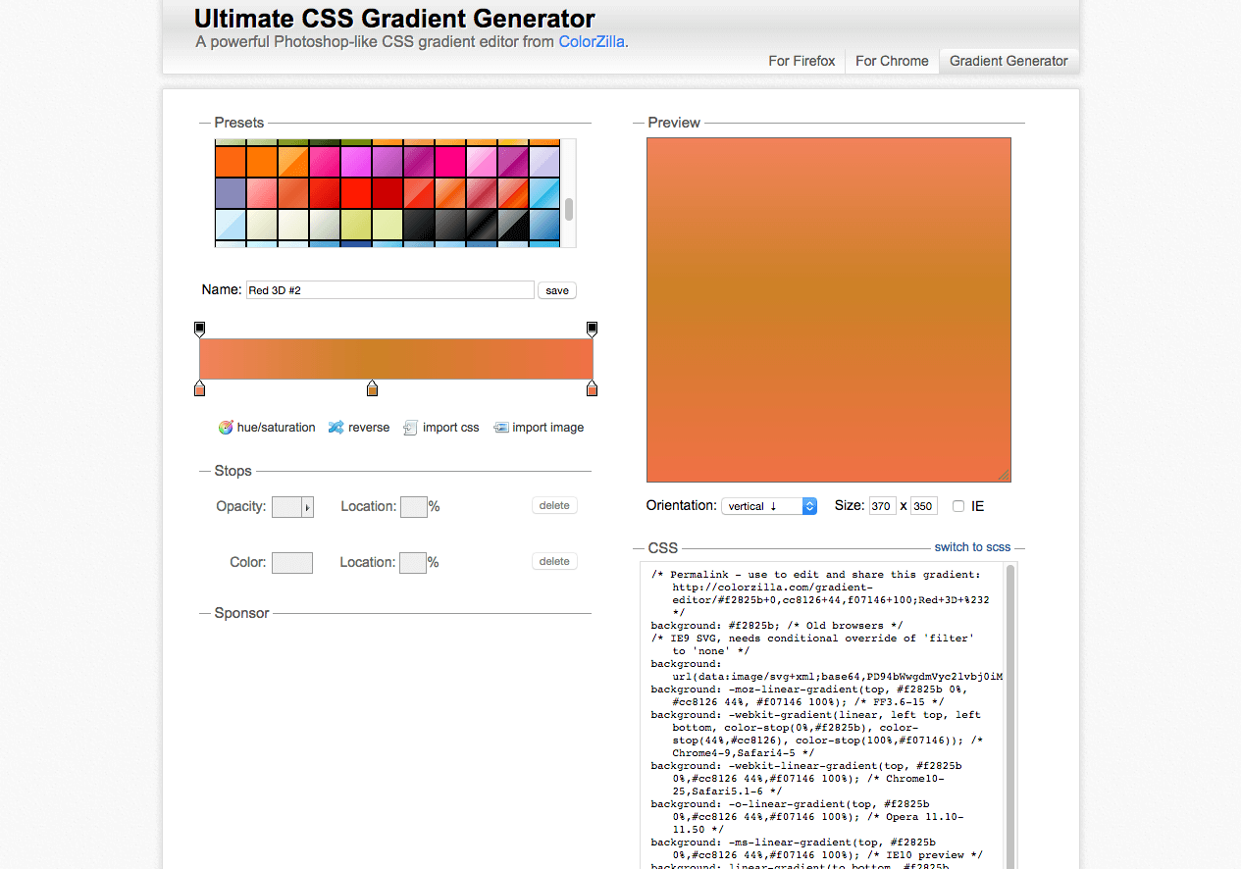Image resolution: width=1241 pixels, height=869 pixels.
Task: Click inside the gradient Name field
Action: coord(388,289)
